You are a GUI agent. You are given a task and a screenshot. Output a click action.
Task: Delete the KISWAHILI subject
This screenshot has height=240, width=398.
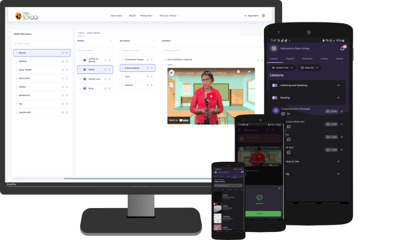tap(67, 61)
